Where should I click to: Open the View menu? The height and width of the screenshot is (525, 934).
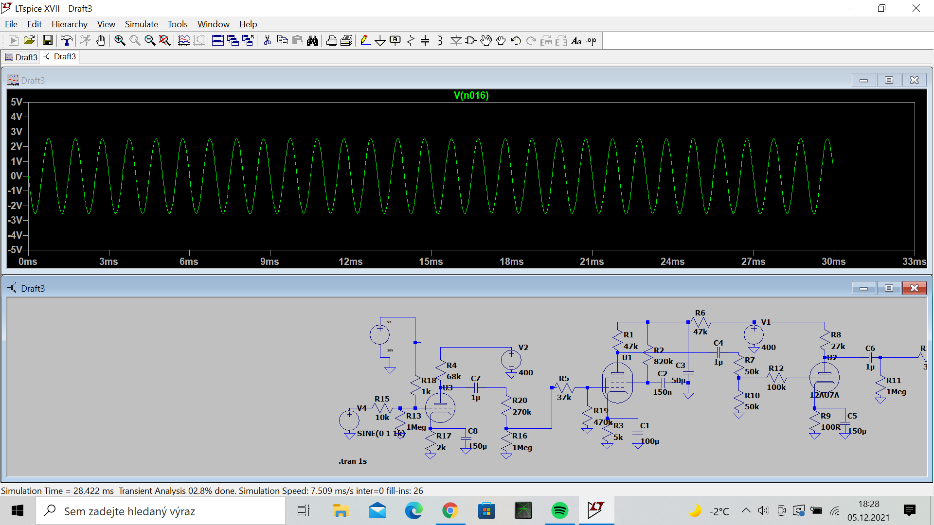(x=106, y=24)
